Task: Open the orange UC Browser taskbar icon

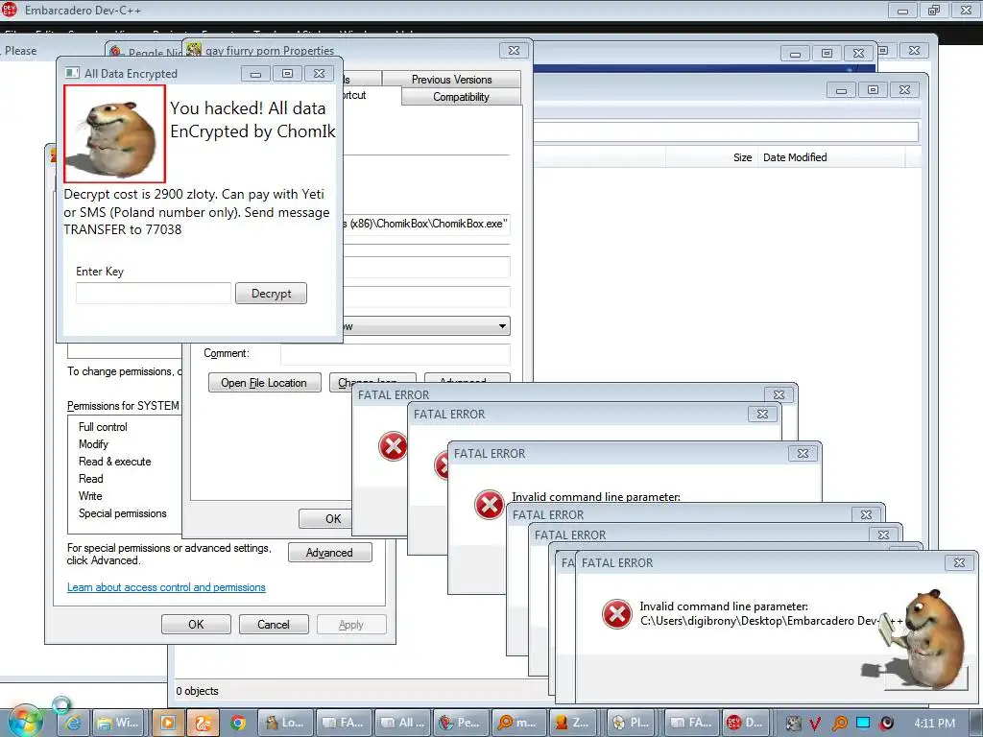Action: coord(203,723)
